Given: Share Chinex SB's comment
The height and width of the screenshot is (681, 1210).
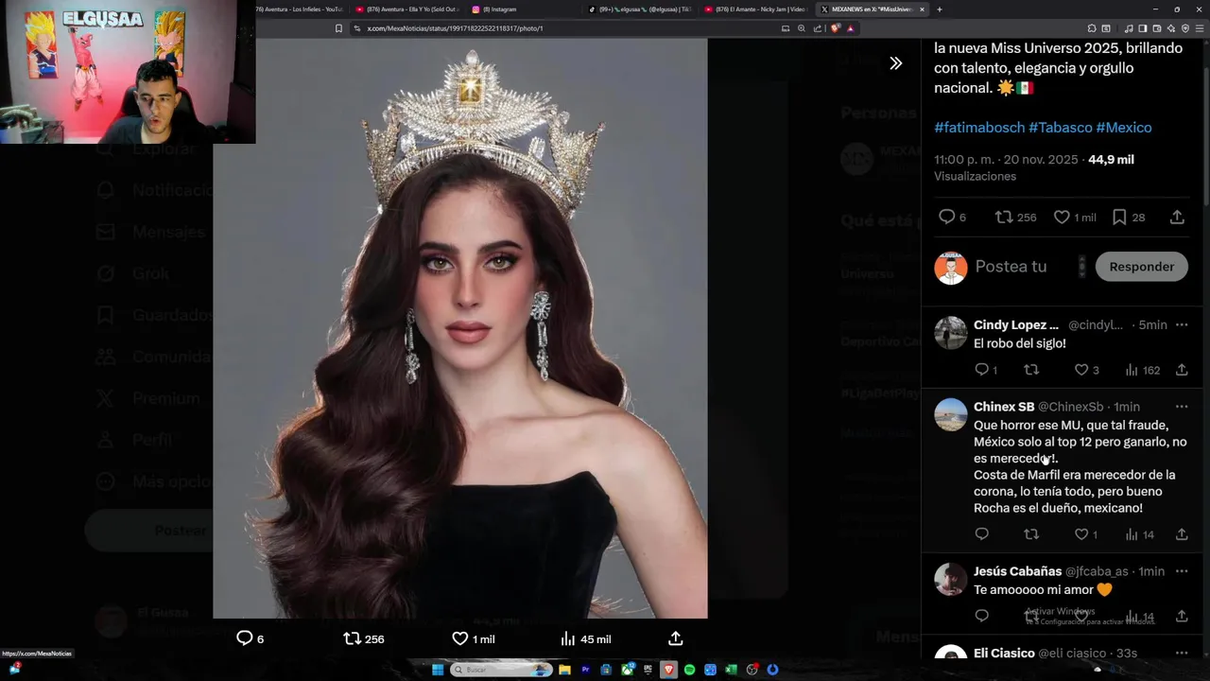Looking at the screenshot, I should pos(1182,534).
